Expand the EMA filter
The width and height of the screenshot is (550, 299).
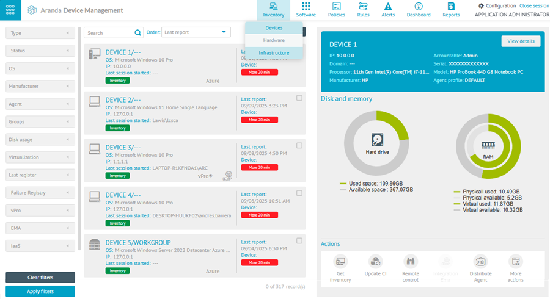coord(40,228)
